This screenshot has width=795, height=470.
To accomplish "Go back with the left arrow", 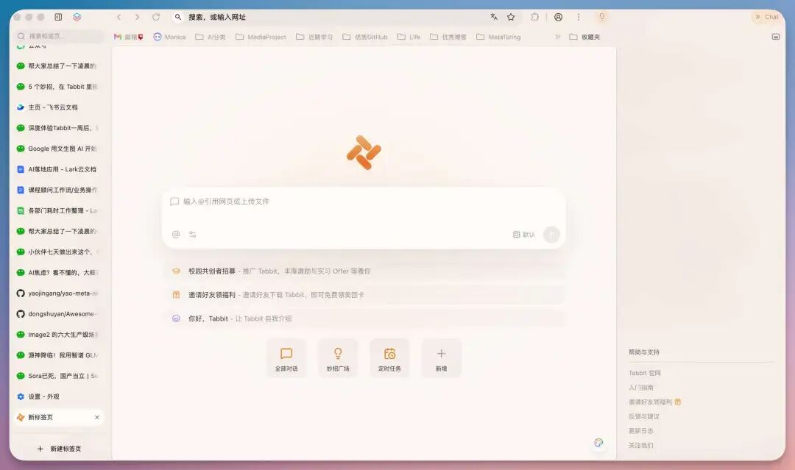I will point(119,17).
